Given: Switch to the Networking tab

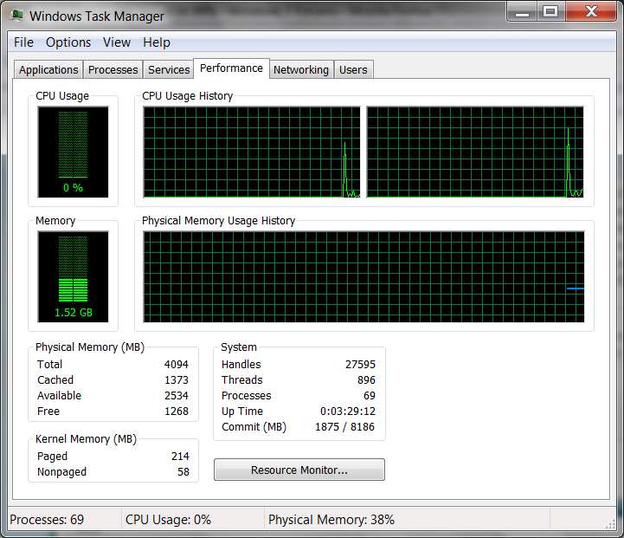Looking at the screenshot, I should (301, 69).
